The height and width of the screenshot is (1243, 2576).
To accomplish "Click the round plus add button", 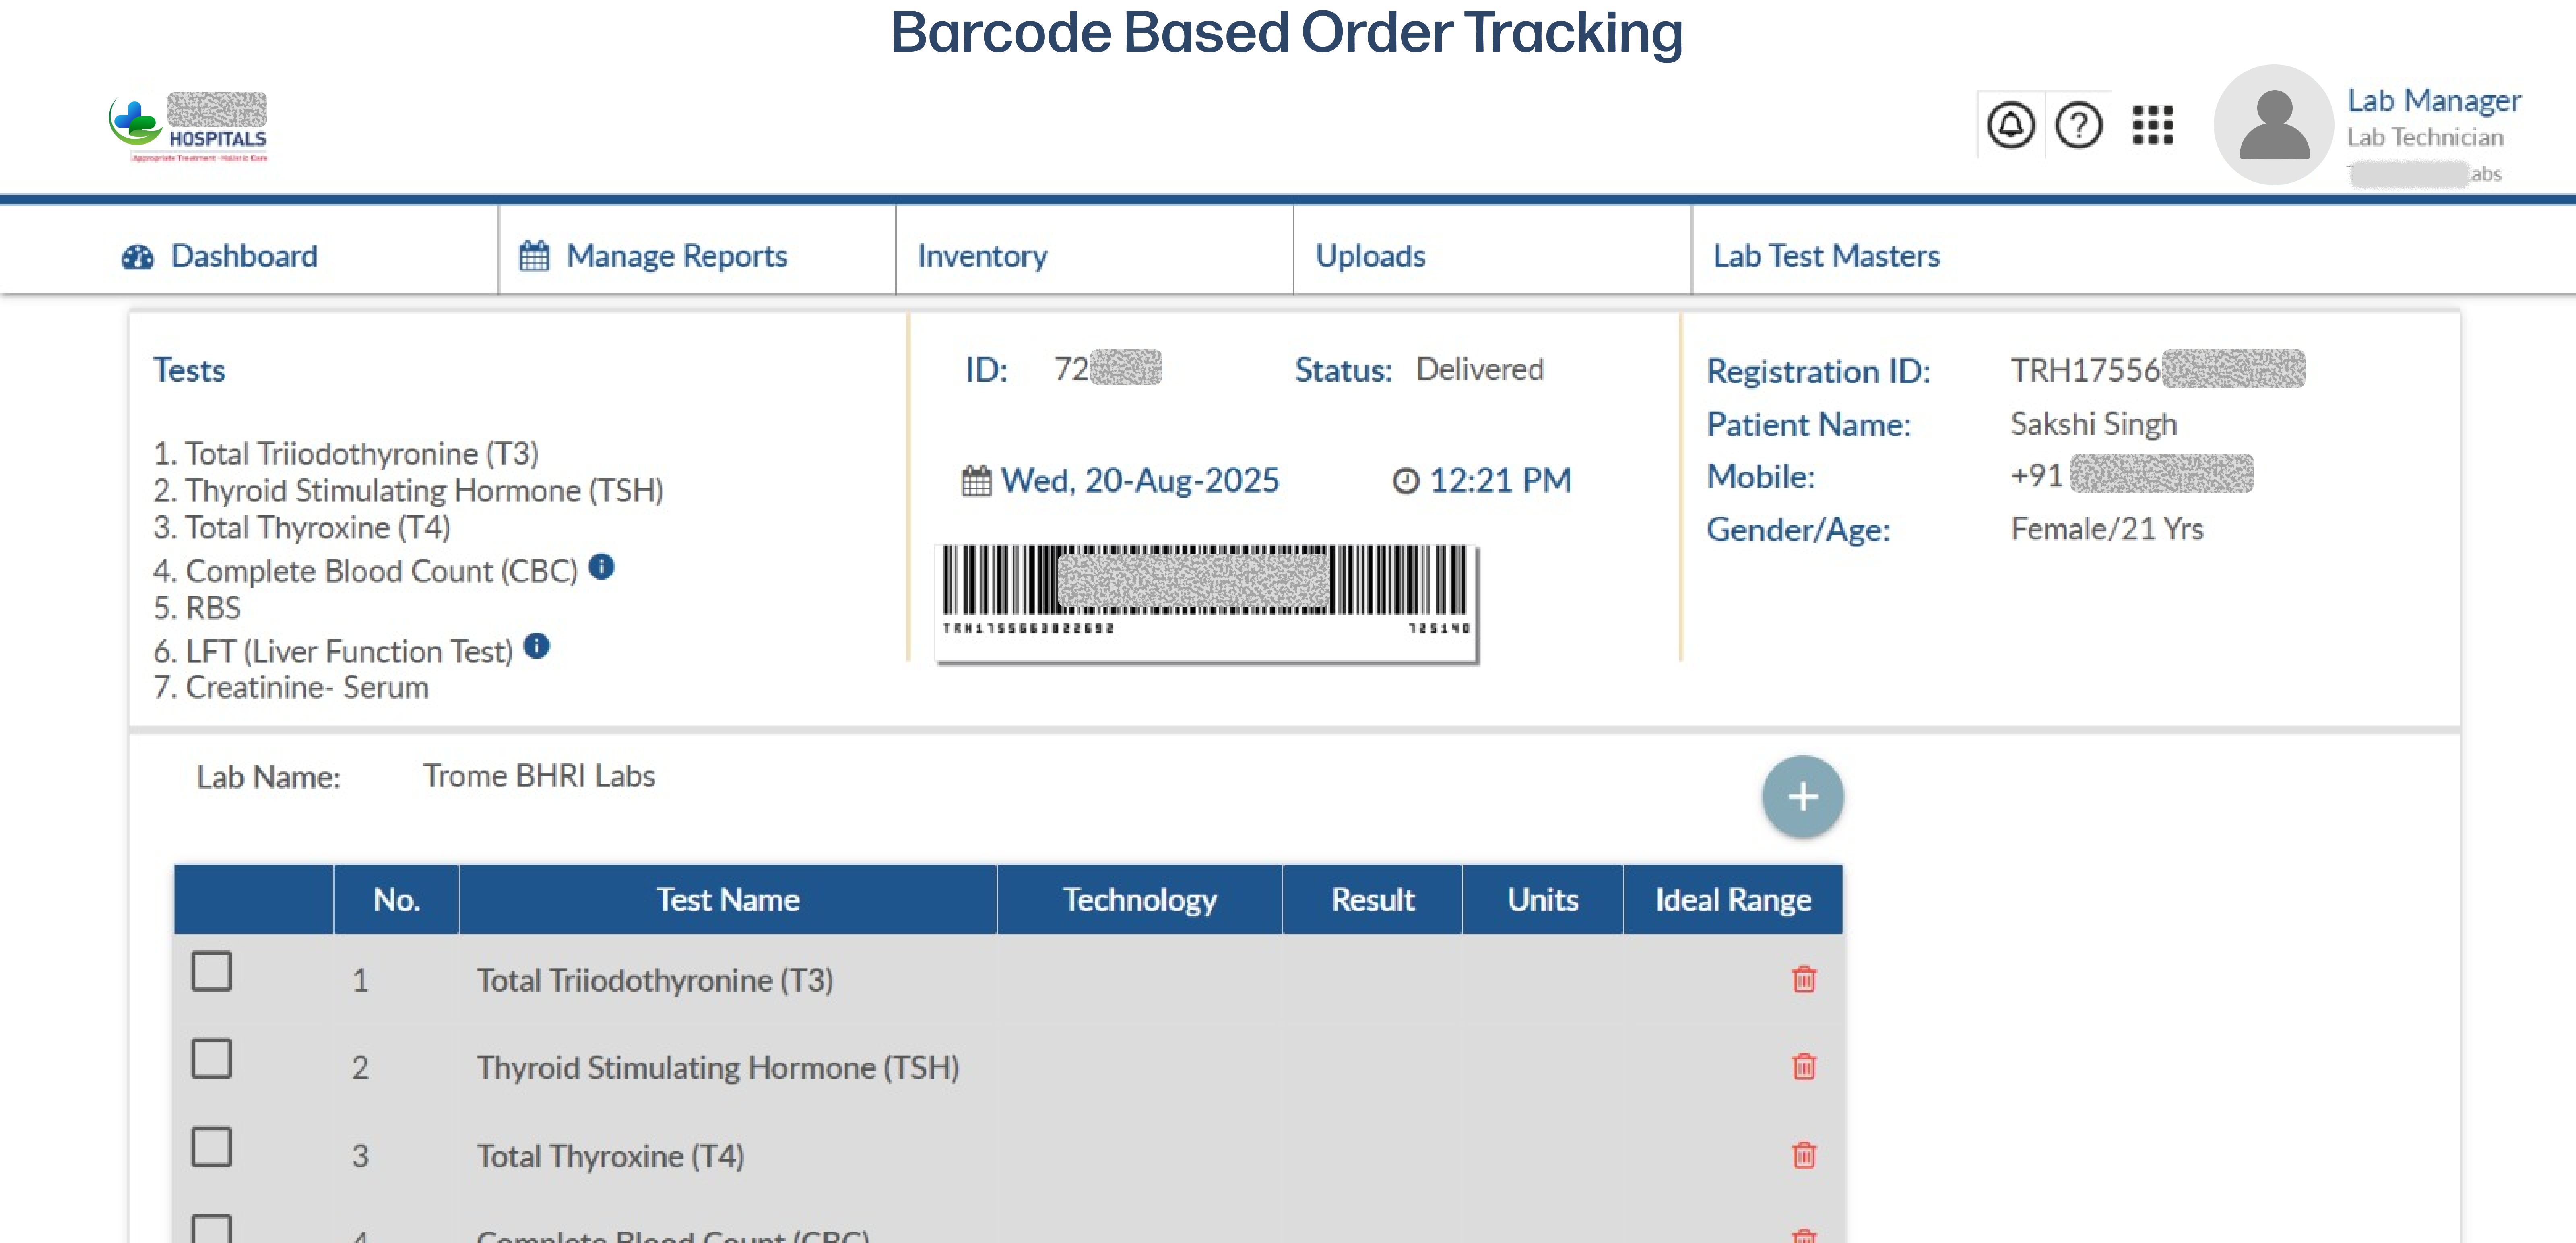I will coord(1803,797).
